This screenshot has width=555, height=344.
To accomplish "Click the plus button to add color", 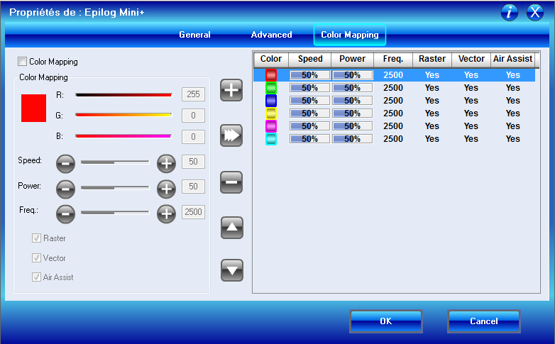I will 231,90.
